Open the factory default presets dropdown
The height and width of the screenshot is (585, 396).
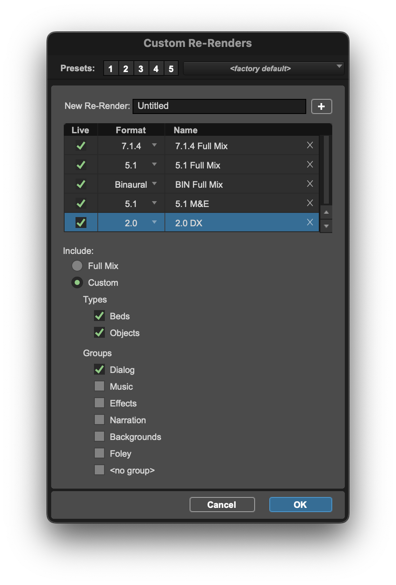tap(263, 68)
